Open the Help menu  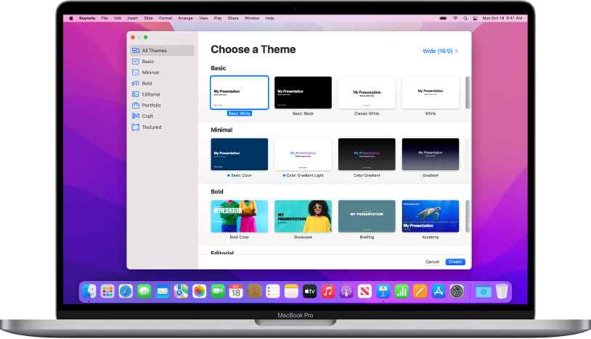click(269, 18)
